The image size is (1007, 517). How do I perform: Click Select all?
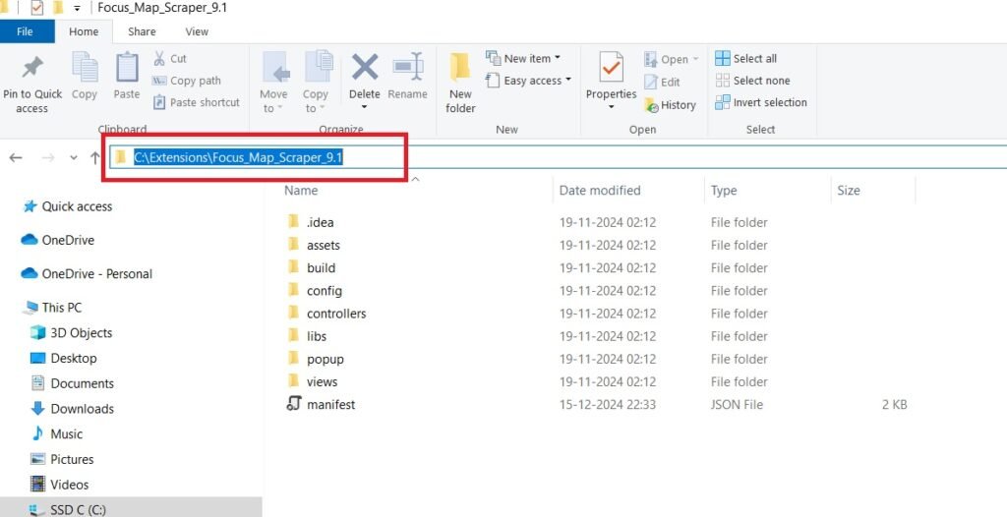point(745,58)
